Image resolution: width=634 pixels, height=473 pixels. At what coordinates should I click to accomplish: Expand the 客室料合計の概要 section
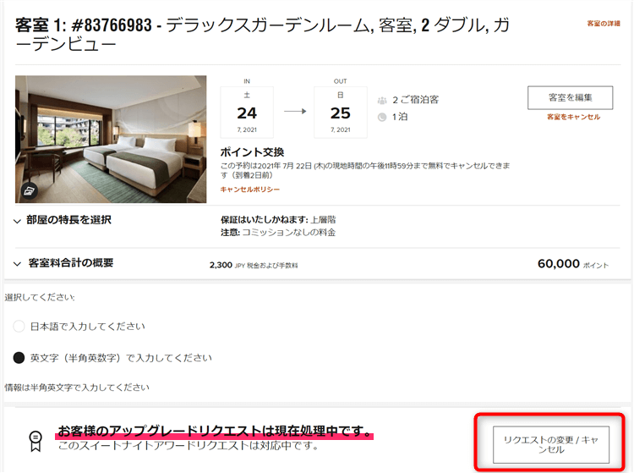19,264
